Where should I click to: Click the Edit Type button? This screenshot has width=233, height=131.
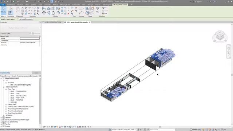(x=36, y=33)
